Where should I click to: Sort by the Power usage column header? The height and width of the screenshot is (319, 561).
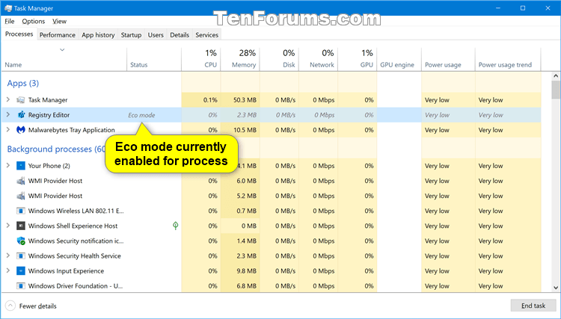tap(448, 59)
